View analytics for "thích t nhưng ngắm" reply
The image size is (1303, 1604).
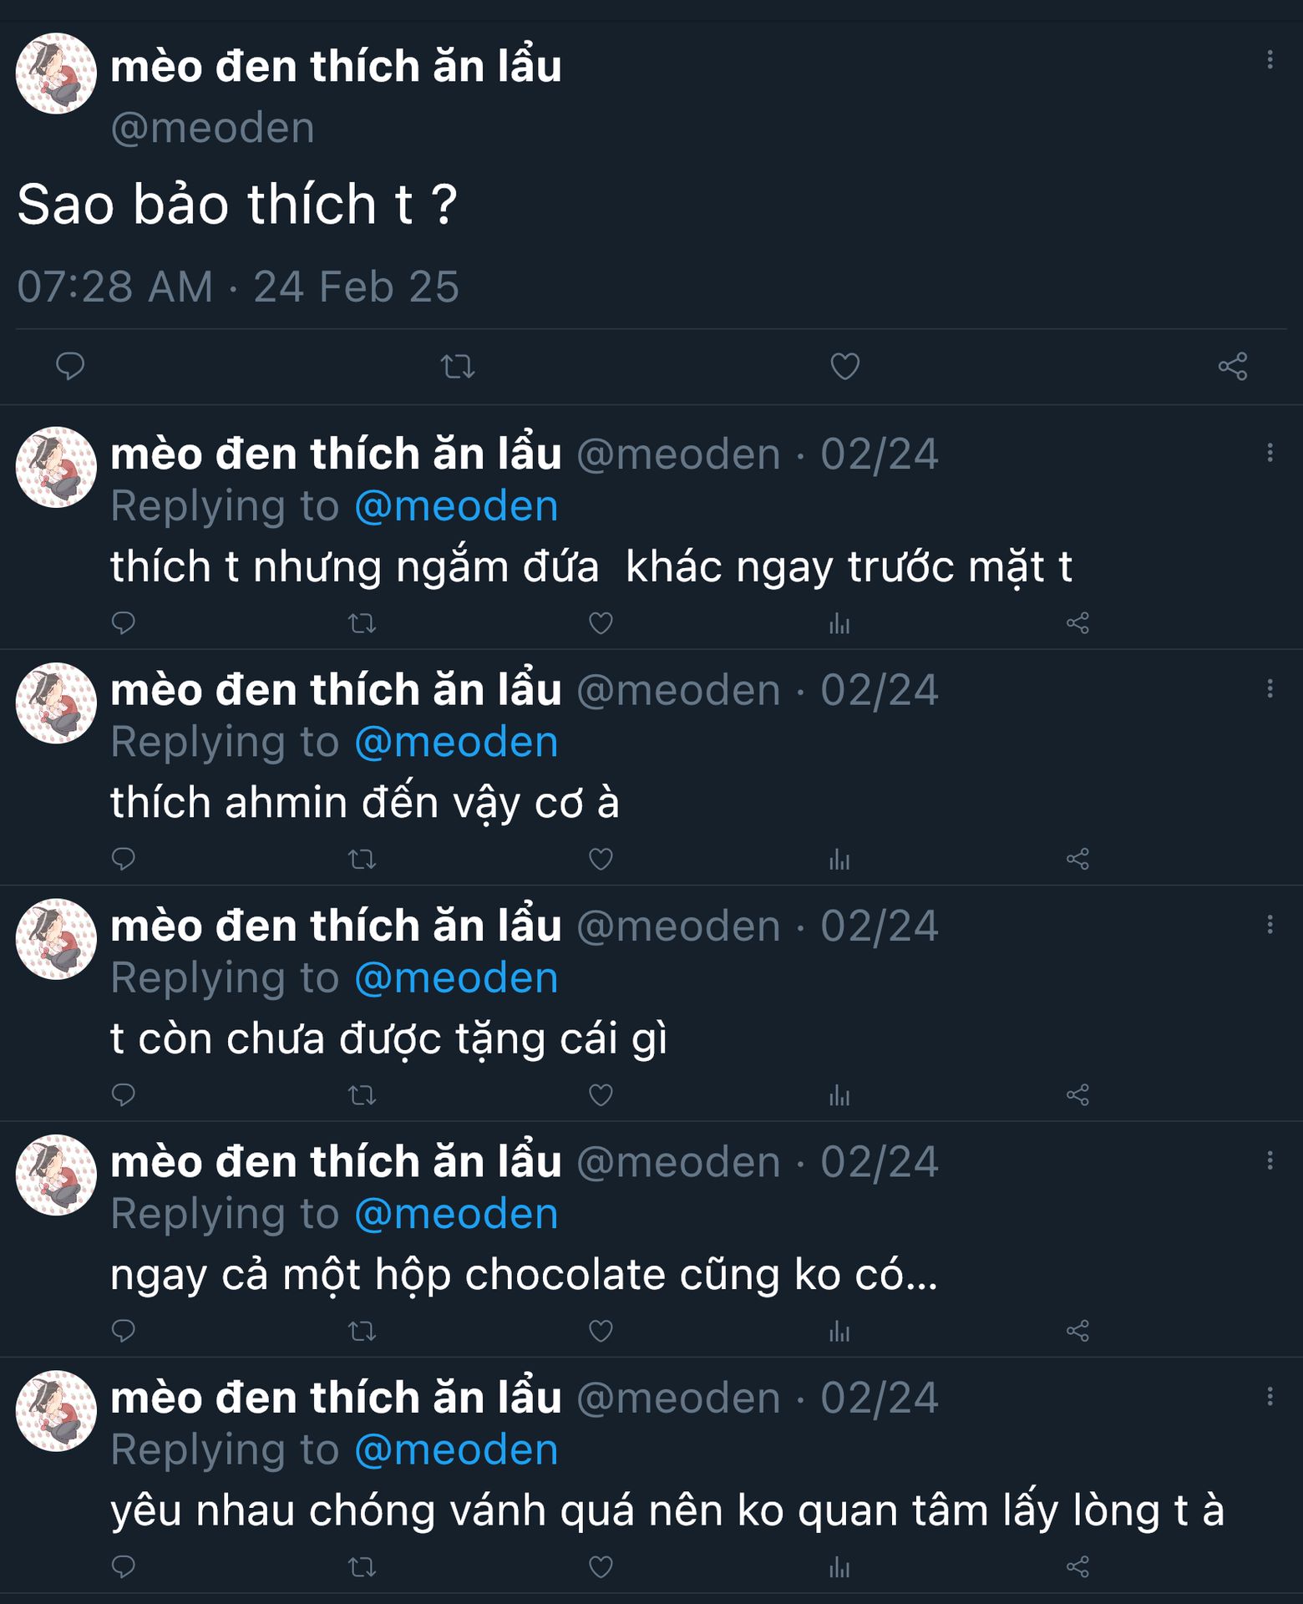[839, 623]
